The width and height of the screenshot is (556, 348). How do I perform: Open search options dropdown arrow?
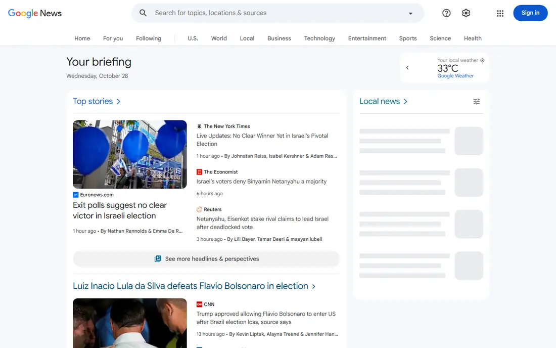click(x=410, y=13)
